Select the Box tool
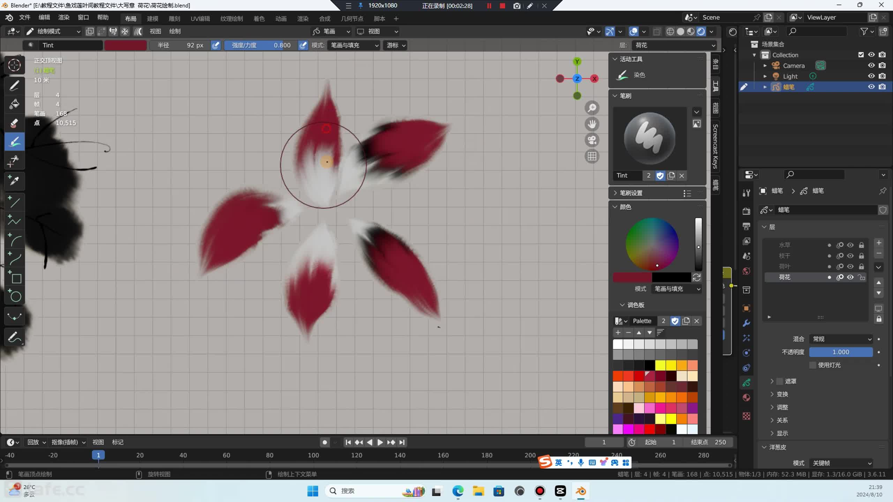Viewport: 893px width, 502px height. tap(14, 277)
